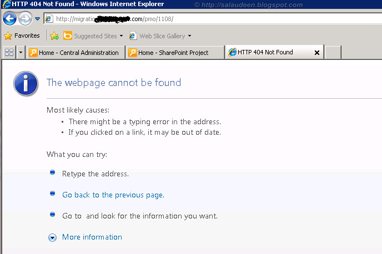This screenshot has height=254, width=382.
Task: Open the Web Slice Gallery dropdown
Action: (x=189, y=36)
